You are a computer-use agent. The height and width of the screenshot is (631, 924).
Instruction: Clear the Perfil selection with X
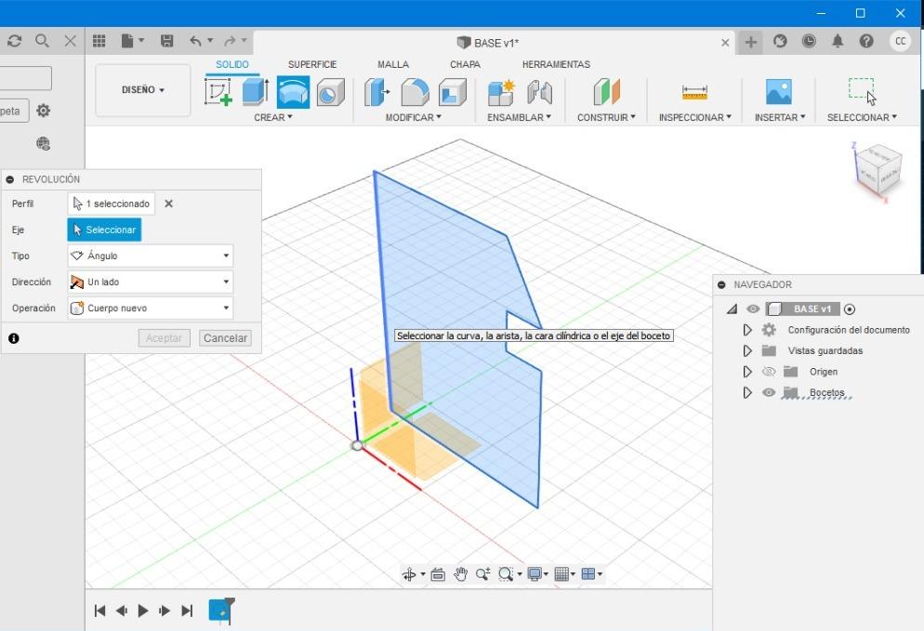pyautogui.click(x=168, y=204)
